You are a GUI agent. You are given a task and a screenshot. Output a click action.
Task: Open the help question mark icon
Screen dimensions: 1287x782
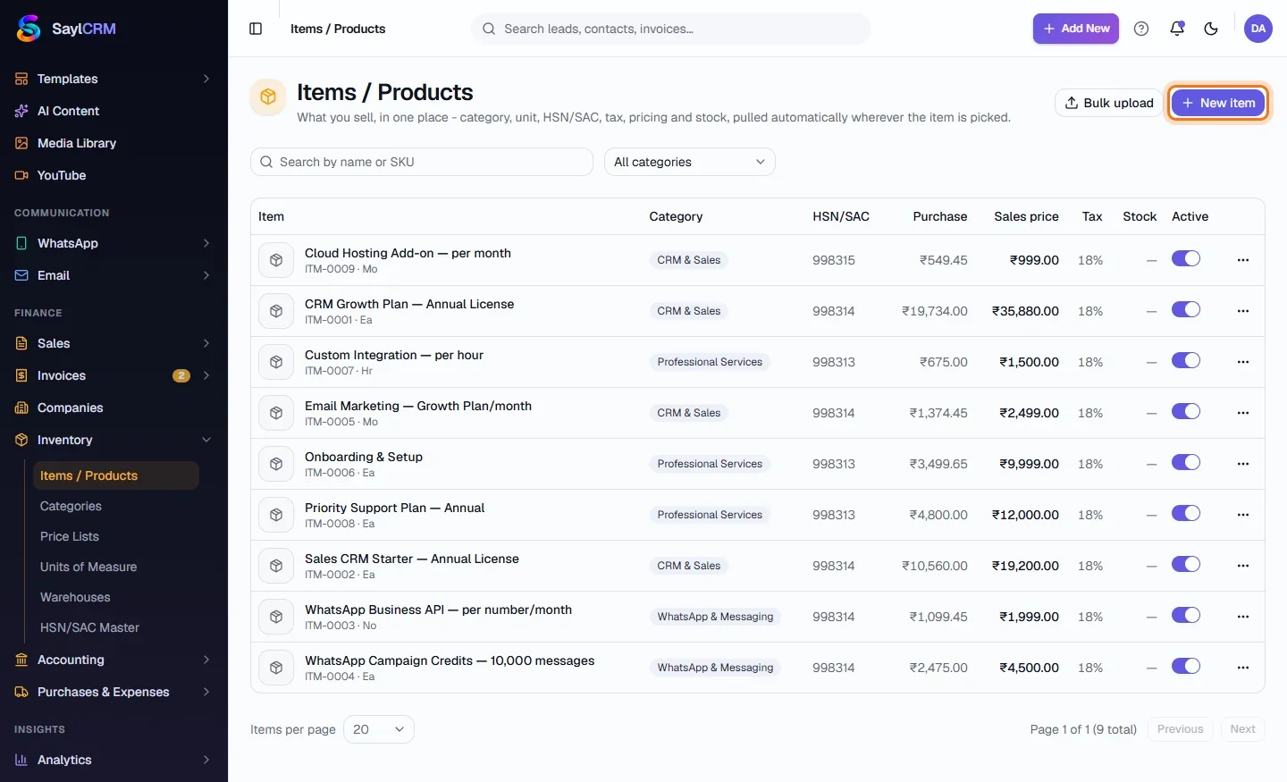[1141, 29]
